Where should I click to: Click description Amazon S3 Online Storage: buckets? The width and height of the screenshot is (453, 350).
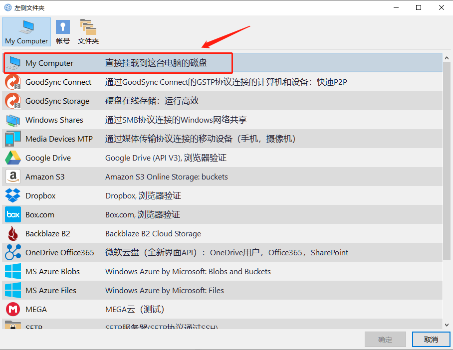(167, 176)
